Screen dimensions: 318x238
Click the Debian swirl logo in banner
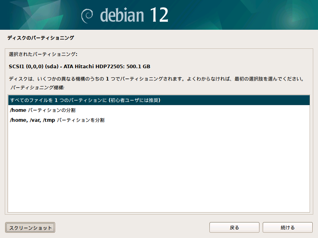point(87,16)
